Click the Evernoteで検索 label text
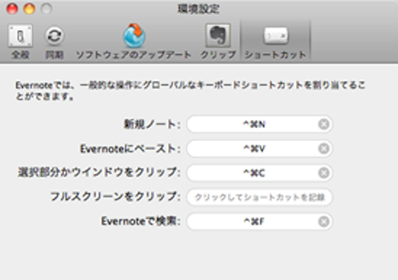Image resolution: width=398 pixels, height=280 pixels. (x=141, y=221)
